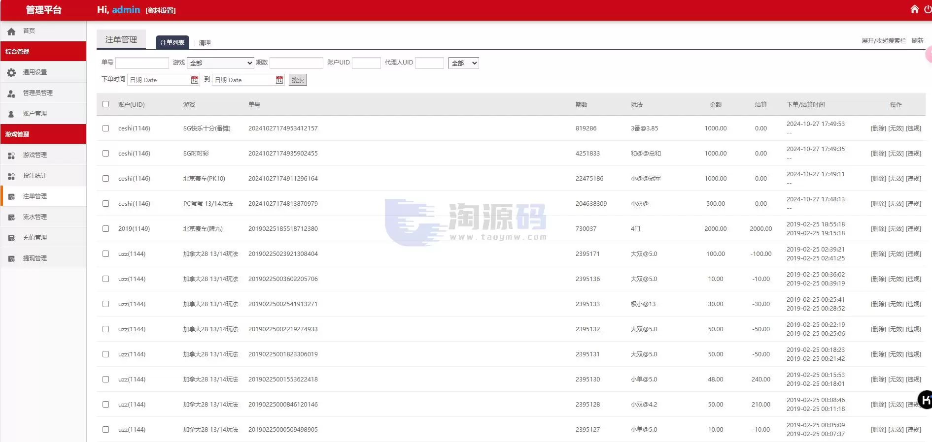Click the power logout icon

pyautogui.click(x=928, y=9)
